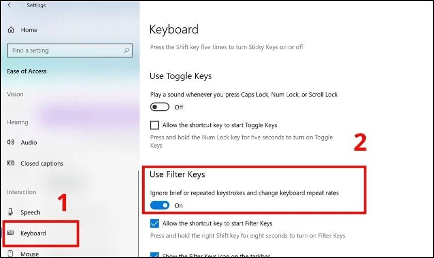Click the Home icon in sidebar
The height and width of the screenshot is (258, 434).
point(11,30)
